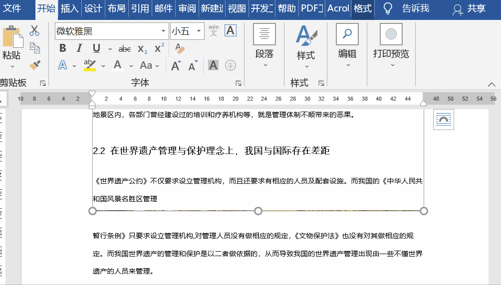The height and width of the screenshot is (285, 501).
Task: Decrease font size with smaller A
Action: click(x=193, y=66)
